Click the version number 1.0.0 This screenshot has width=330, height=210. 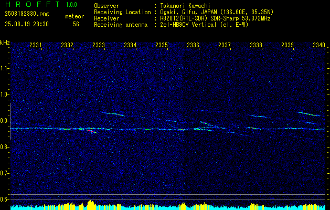click(71, 5)
